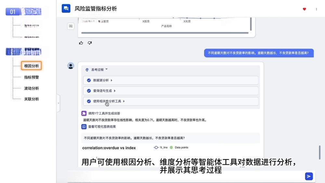Expand the 查询语句生成 step
This screenshot has height=183, width=325.
[x=115, y=91]
